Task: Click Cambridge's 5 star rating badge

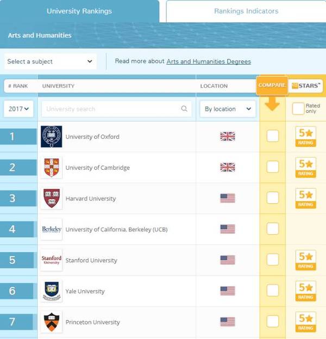Action: [306, 168]
